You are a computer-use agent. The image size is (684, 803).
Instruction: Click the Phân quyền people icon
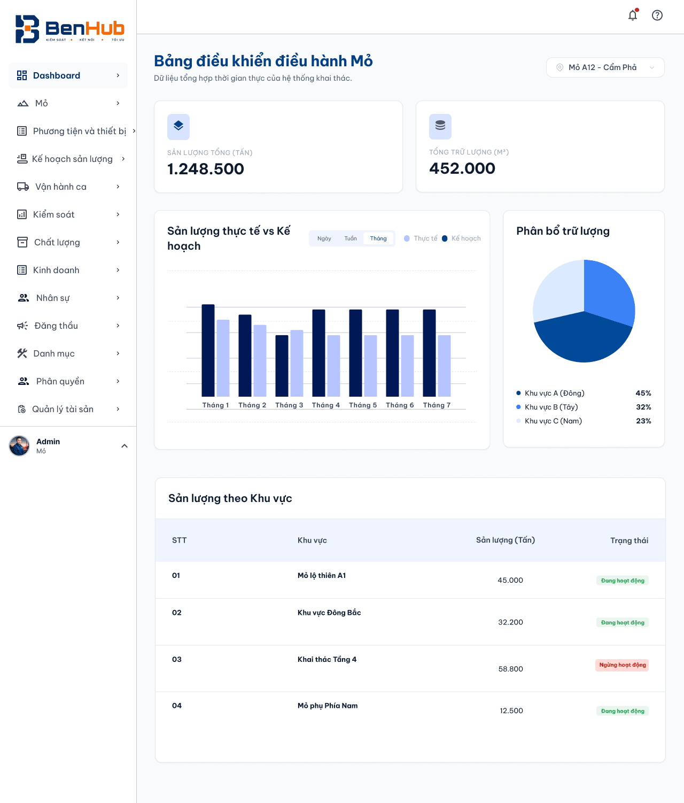pos(24,381)
